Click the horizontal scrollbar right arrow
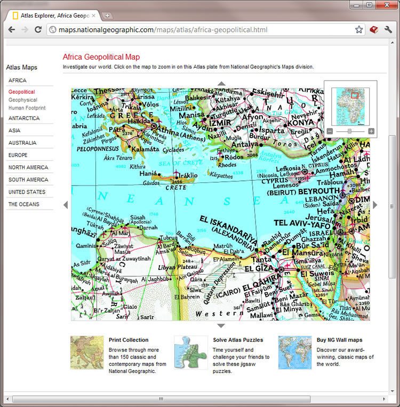Viewport: 400px width, 407px height. (x=385, y=399)
